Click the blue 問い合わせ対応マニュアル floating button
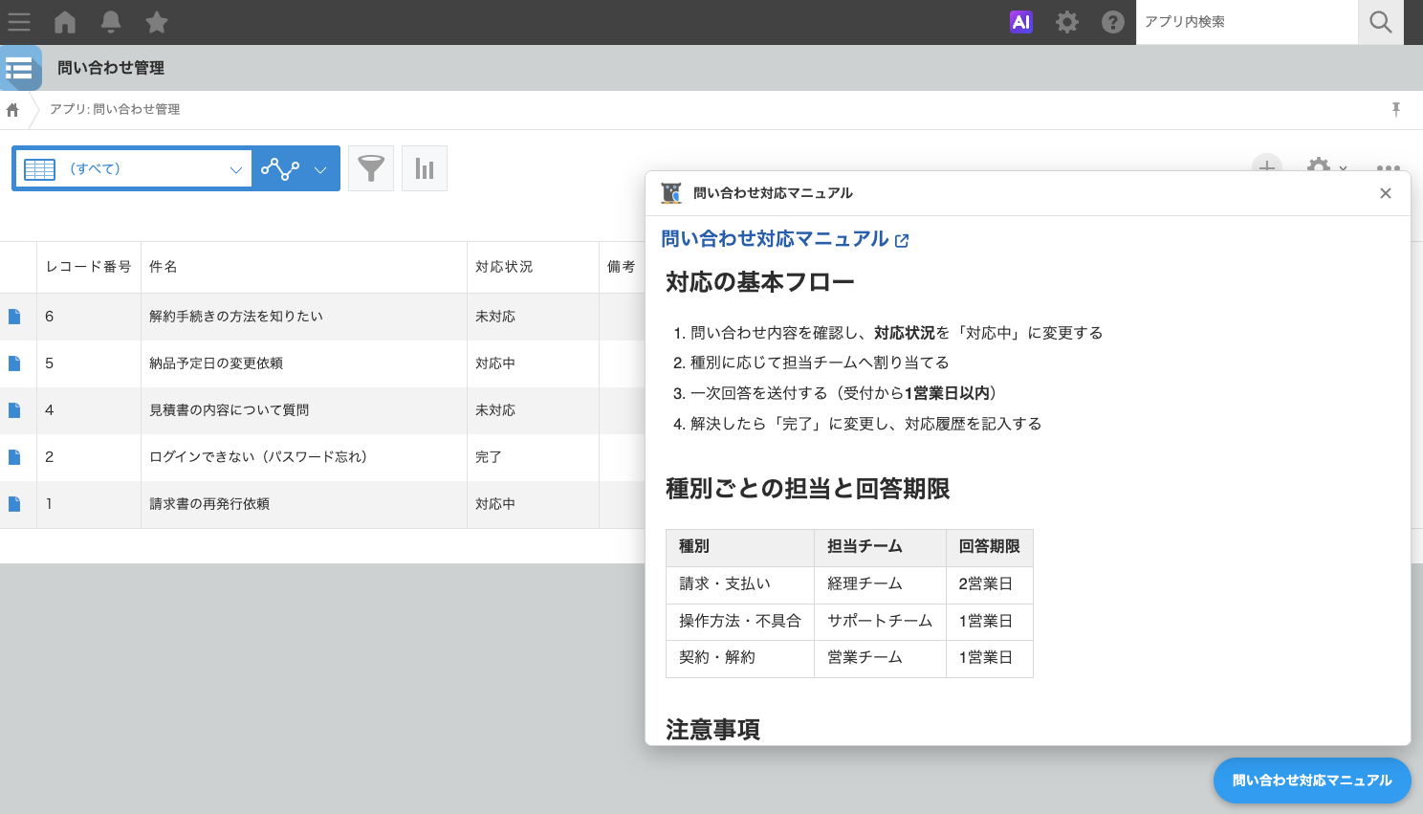The height and width of the screenshot is (814, 1423). pyautogui.click(x=1312, y=781)
